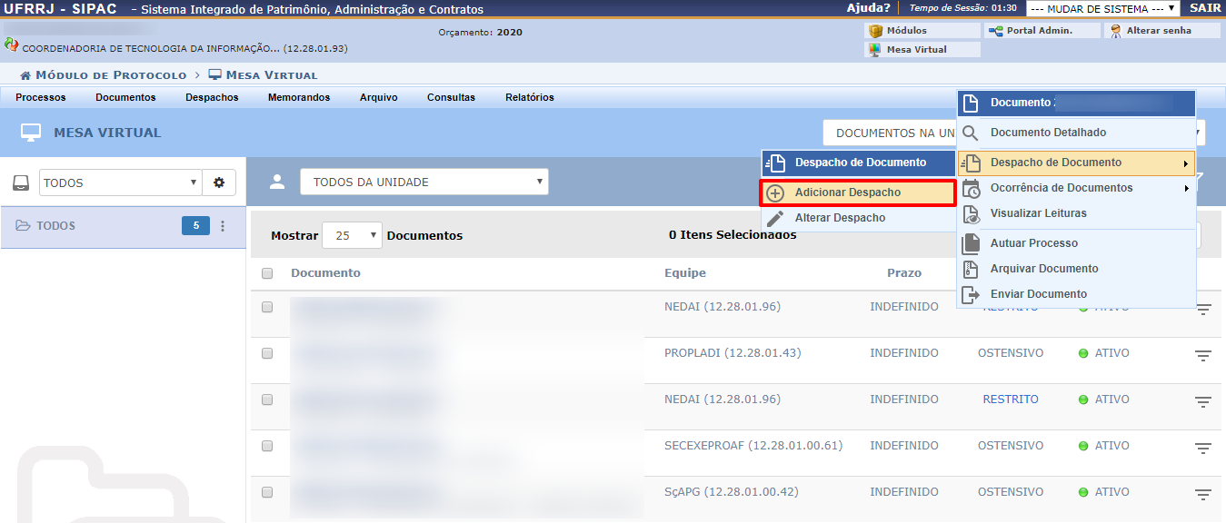
Task: Toggle the select-all checkbox in Documento header
Action: [x=267, y=273]
